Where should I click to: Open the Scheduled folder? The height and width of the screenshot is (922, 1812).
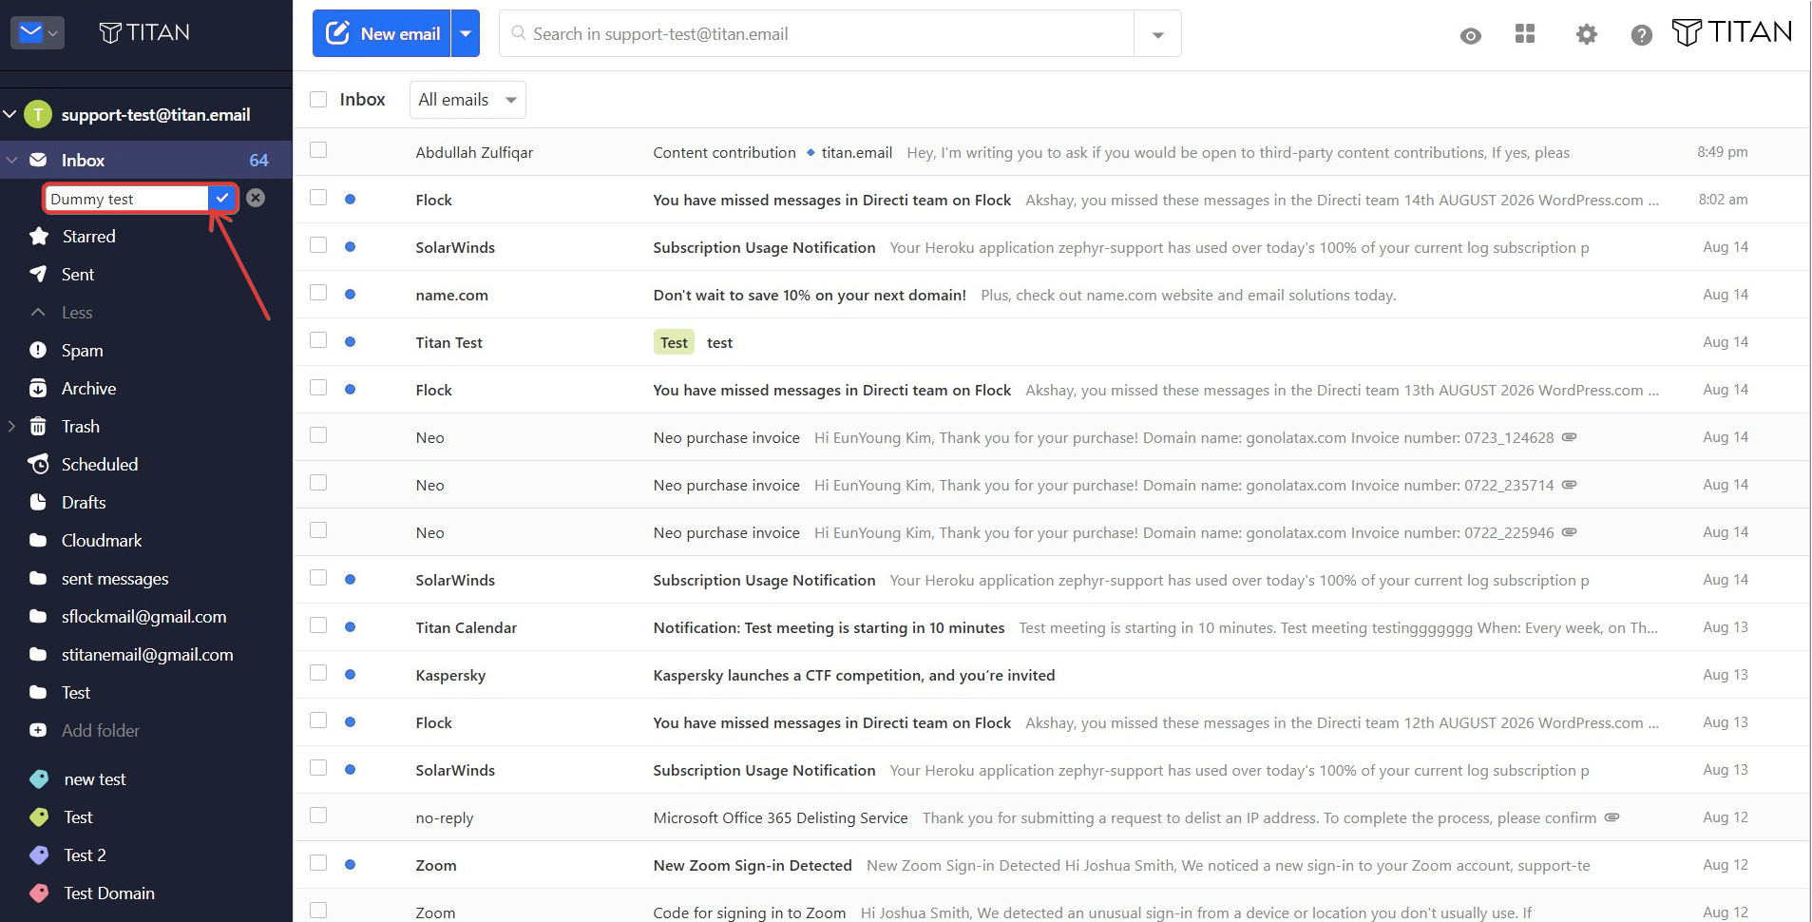click(100, 465)
